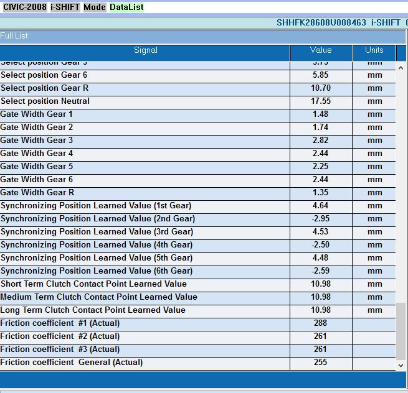The width and height of the screenshot is (408, 393).
Task: Click value 2.25 for Gate Width Gear 5
Action: (321, 166)
